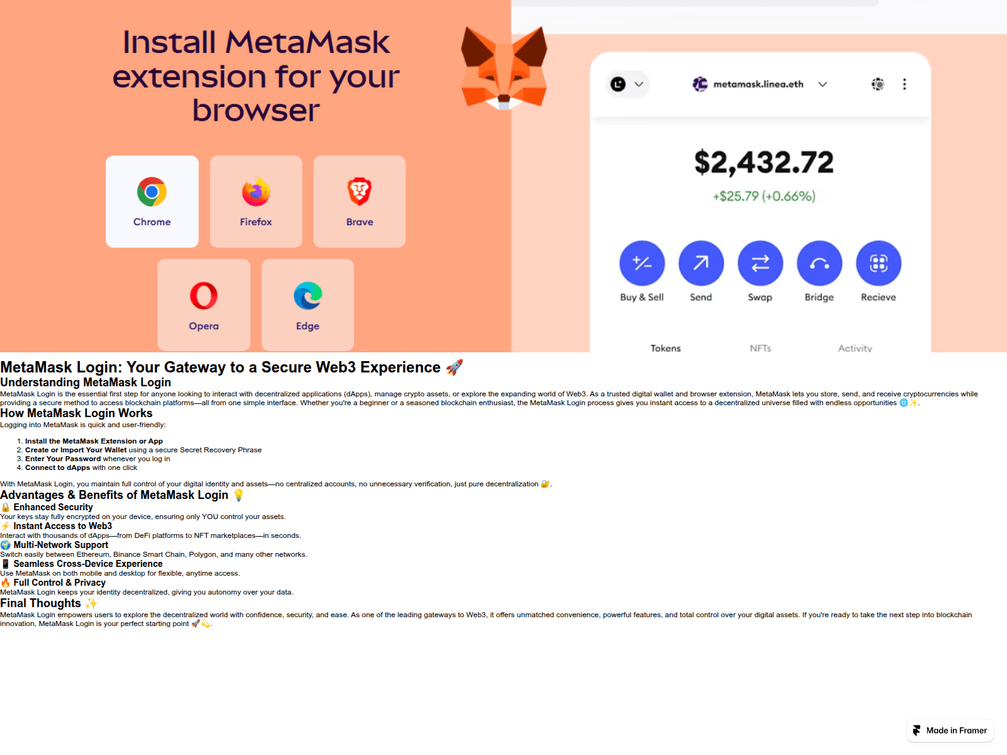Click the metamask.linea.eth account avatar
Image resolution: width=1007 pixels, height=755 pixels.
[x=700, y=84]
